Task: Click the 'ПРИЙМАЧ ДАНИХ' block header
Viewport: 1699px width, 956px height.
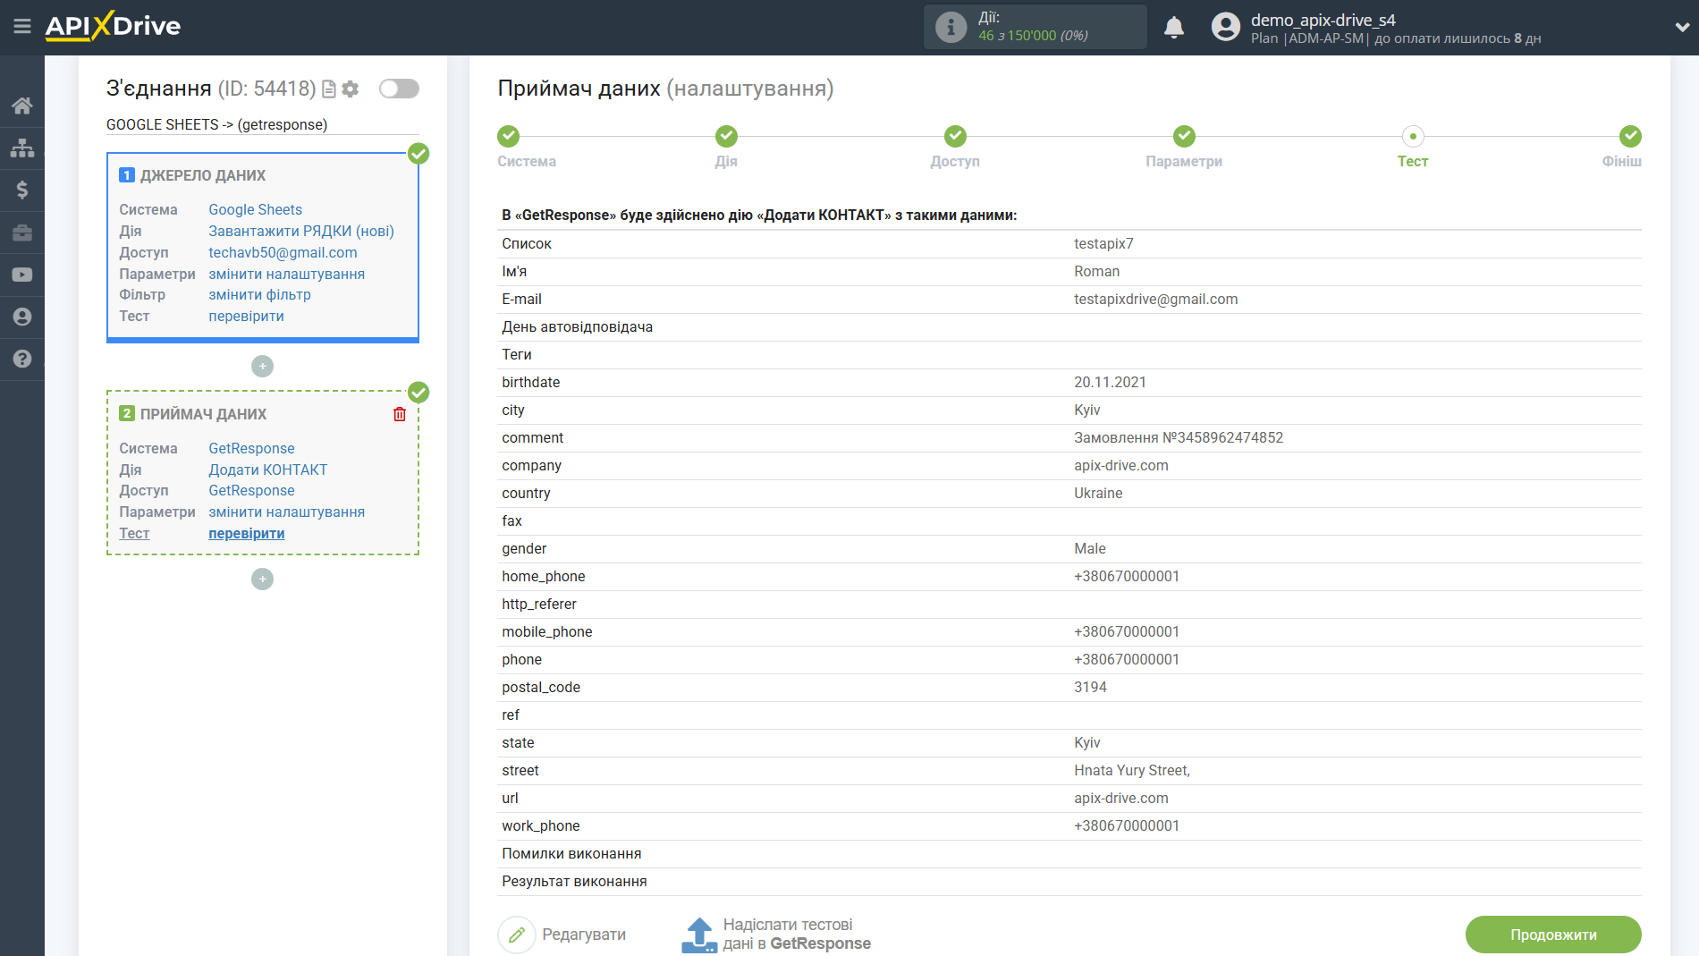Action: pyautogui.click(x=203, y=414)
